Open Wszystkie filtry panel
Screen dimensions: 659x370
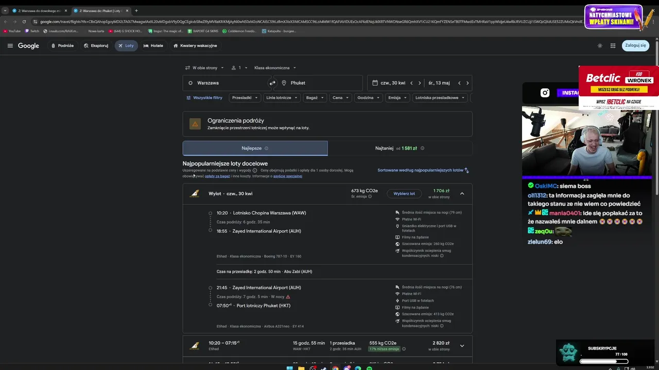point(204,98)
